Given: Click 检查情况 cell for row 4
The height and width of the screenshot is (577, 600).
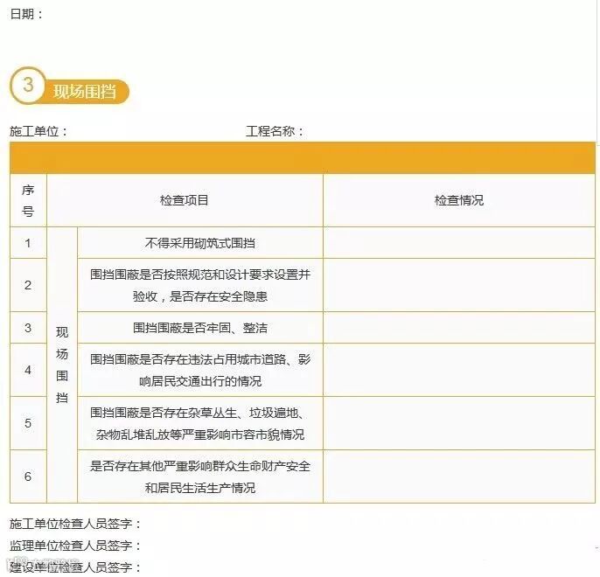Looking at the screenshot, I should [x=459, y=370].
